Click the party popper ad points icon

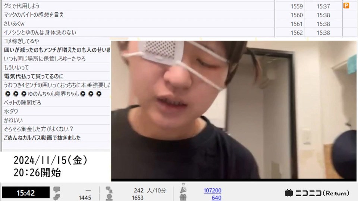pos(183,190)
